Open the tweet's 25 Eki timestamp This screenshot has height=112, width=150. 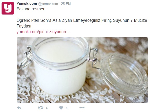tap(66, 4)
